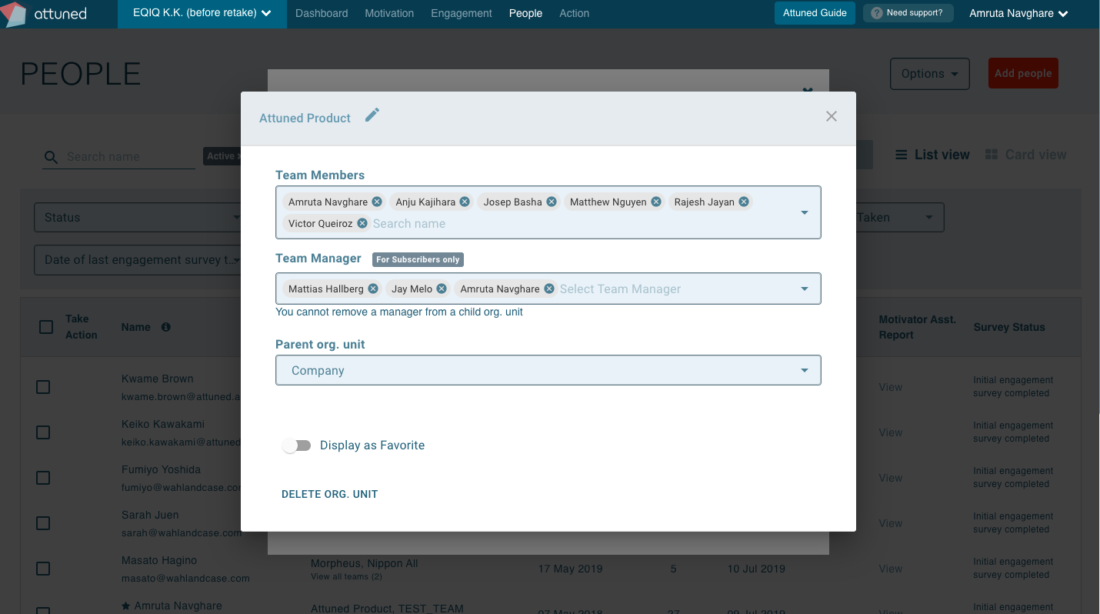
Task: Remove Amruta Navghare from Team Members
Action: pos(377,202)
